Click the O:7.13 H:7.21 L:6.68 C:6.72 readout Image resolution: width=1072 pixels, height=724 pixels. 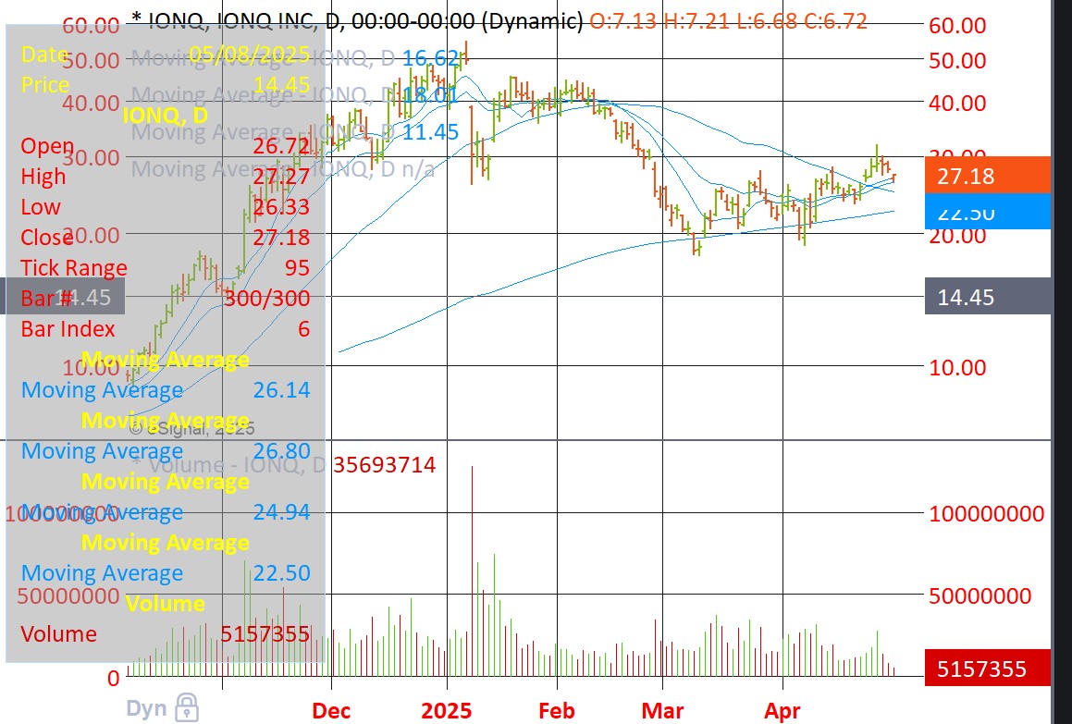tap(728, 21)
